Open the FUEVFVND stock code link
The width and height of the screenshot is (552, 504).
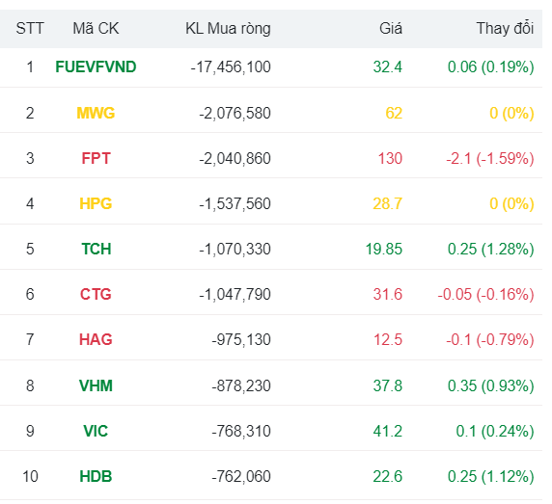[x=96, y=66]
